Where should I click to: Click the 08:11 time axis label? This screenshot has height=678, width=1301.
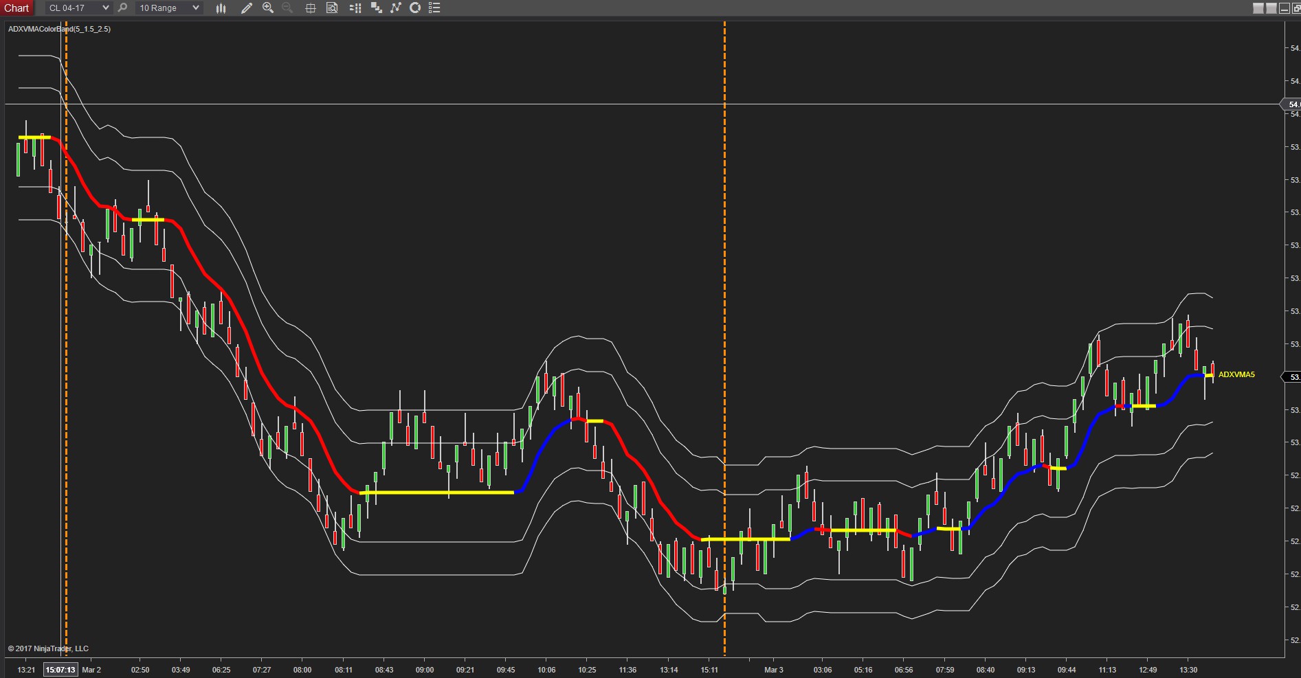click(x=344, y=670)
